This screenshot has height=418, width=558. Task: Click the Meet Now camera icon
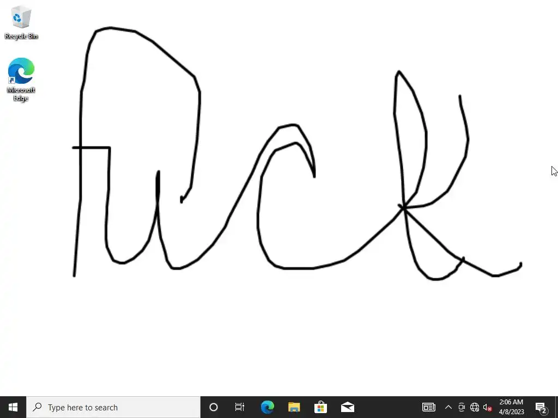click(x=462, y=407)
